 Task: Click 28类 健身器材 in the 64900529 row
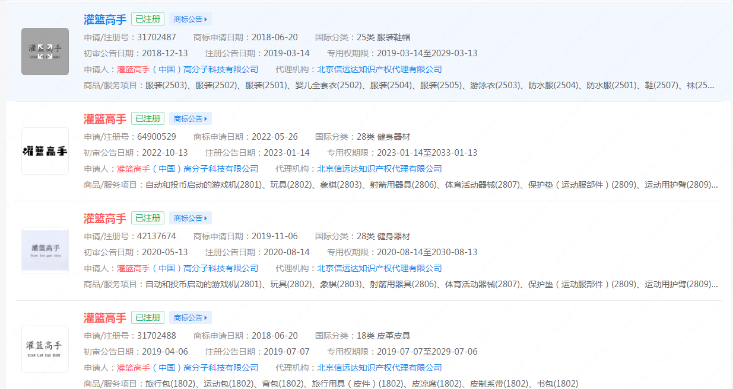383,136
